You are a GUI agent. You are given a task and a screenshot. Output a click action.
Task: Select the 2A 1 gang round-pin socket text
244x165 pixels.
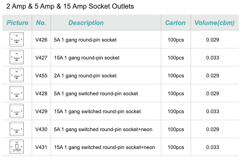coord(85,76)
